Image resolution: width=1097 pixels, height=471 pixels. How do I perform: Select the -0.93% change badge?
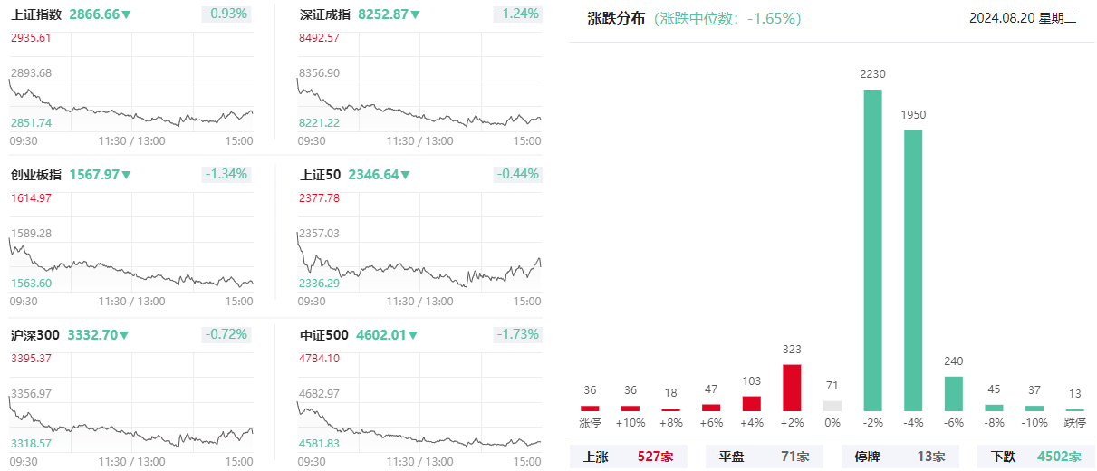pos(226,14)
